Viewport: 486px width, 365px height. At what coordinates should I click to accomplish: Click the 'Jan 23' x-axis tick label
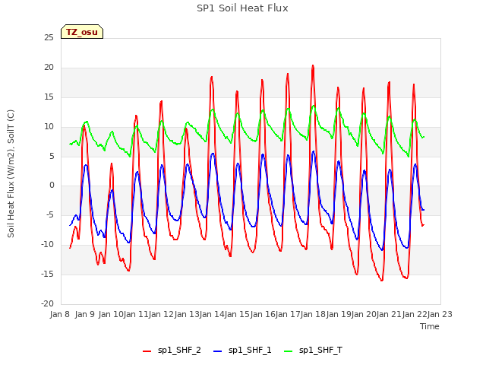440,314
